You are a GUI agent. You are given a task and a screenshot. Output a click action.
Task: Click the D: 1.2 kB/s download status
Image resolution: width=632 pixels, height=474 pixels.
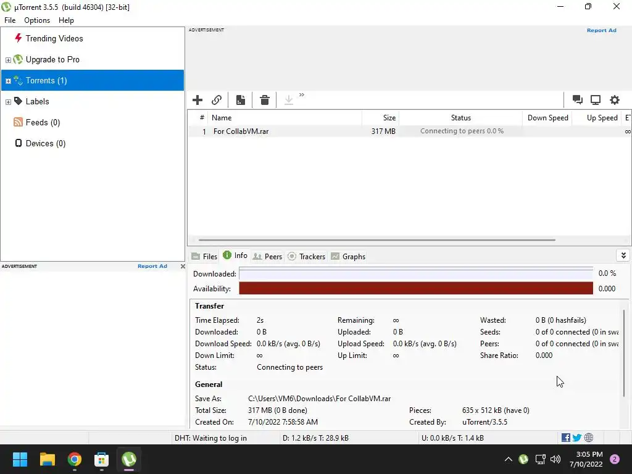pyautogui.click(x=315, y=438)
